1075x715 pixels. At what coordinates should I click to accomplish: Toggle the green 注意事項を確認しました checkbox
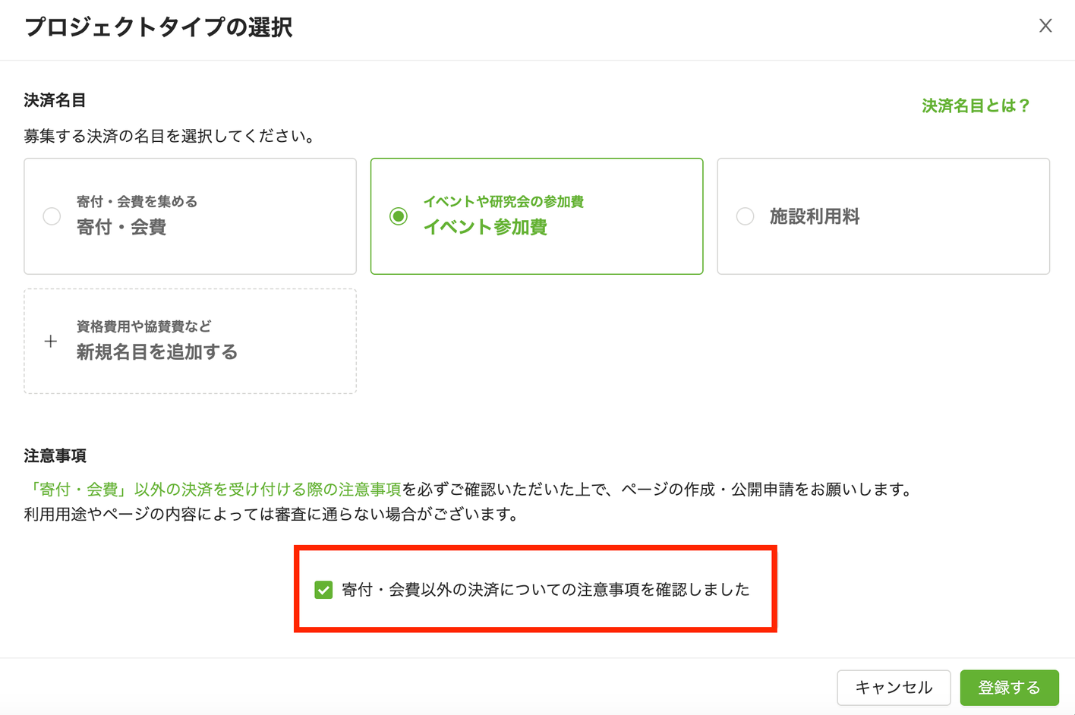tap(323, 590)
